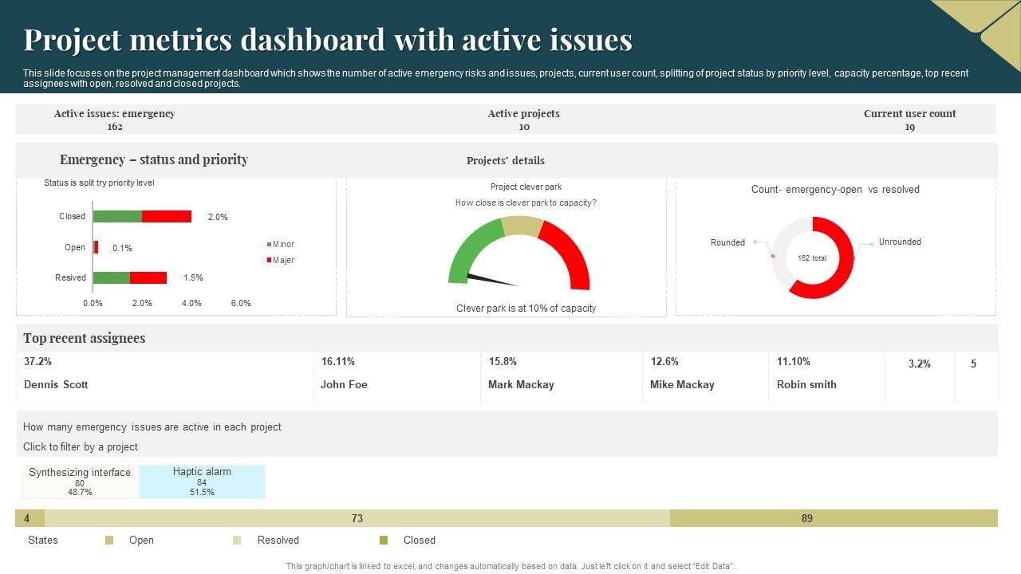Select the 73 segment of the stacked bar
The width and height of the screenshot is (1021, 574).
point(357,518)
